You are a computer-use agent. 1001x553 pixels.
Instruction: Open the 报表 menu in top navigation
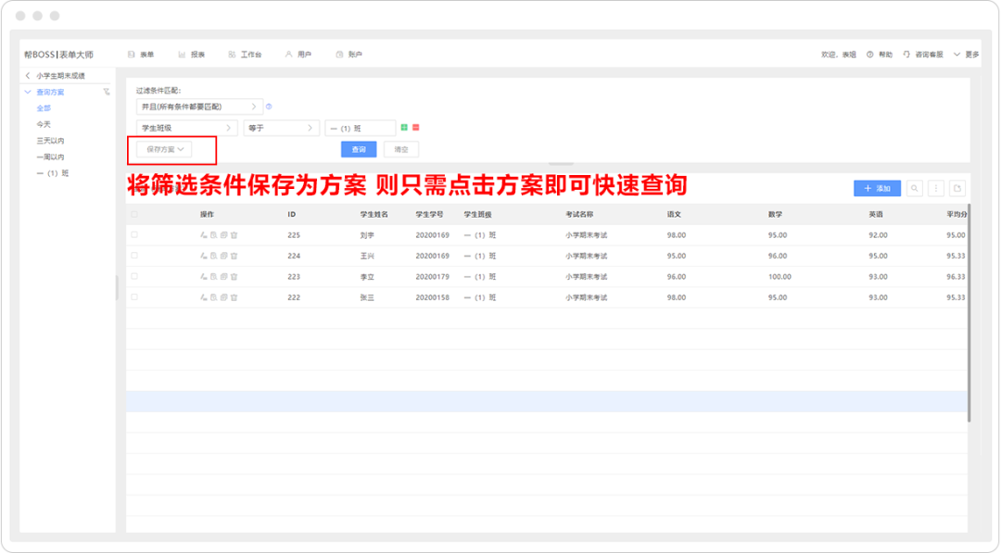tap(192, 55)
